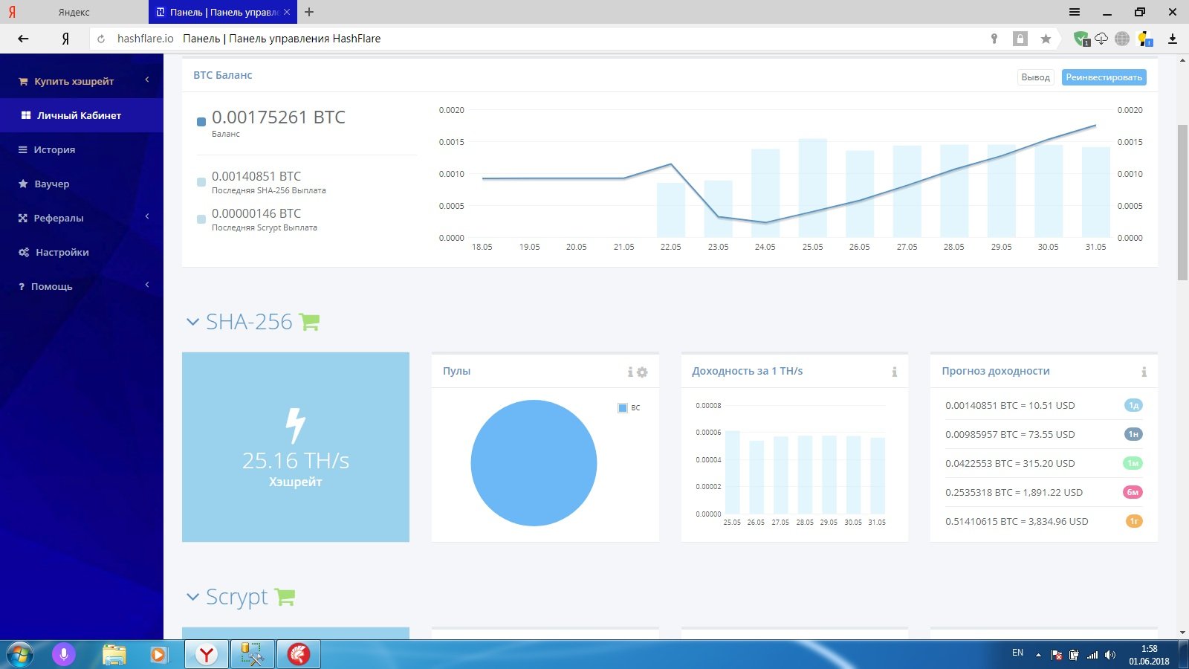Click the blue pool pie chart
Screen dimensions: 1189x669
click(x=534, y=463)
